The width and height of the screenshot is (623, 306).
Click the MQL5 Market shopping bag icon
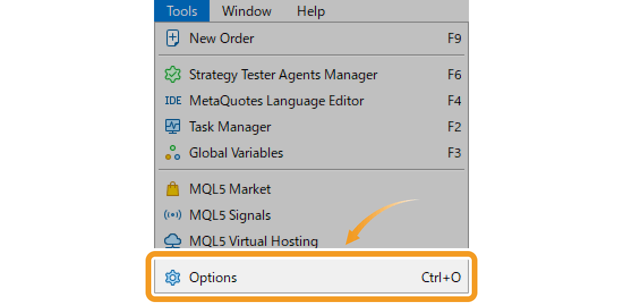[x=172, y=189]
